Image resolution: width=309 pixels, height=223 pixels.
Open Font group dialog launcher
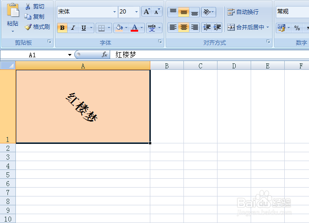click(x=160, y=41)
